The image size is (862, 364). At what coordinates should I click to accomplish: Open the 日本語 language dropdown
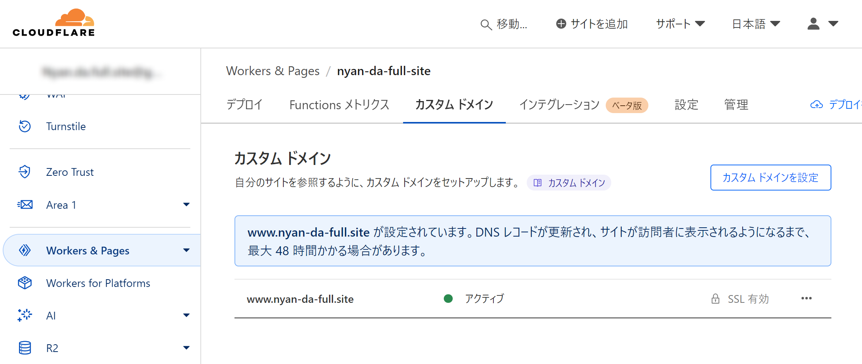point(756,24)
